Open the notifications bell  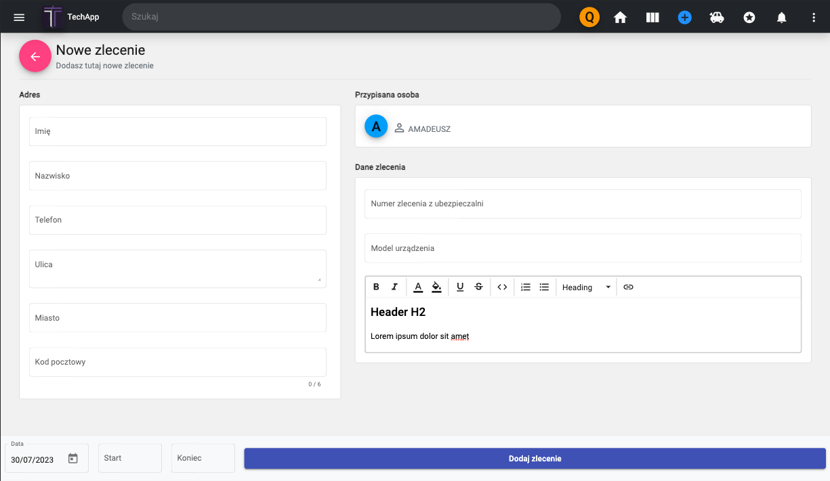[x=781, y=18]
